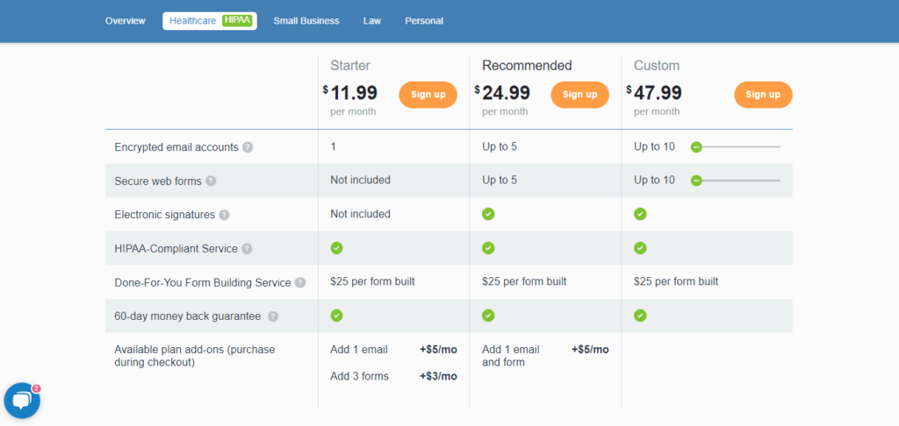
Task: Click 60-day guarantee checkmark in Custom column
Action: [640, 316]
